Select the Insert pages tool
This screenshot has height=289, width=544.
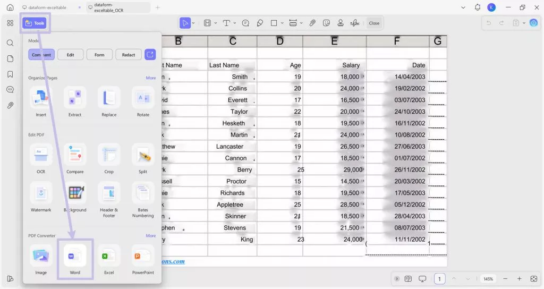coord(41,101)
